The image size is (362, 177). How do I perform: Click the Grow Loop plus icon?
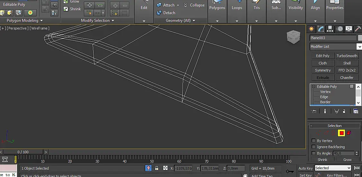click(x=90, y=5)
